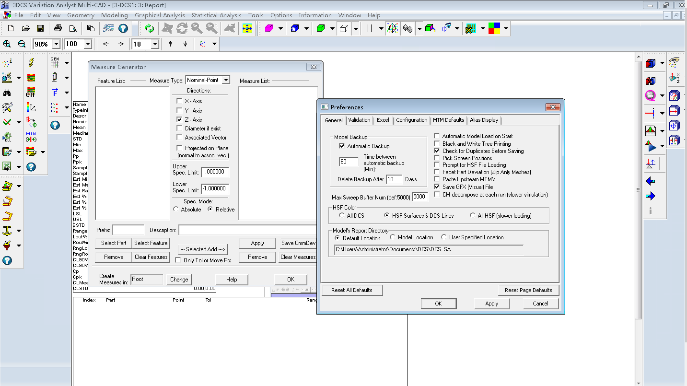The image size is (687, 386).
Task: Click the MIN measure icon
Action: click(x=31, y=137)
